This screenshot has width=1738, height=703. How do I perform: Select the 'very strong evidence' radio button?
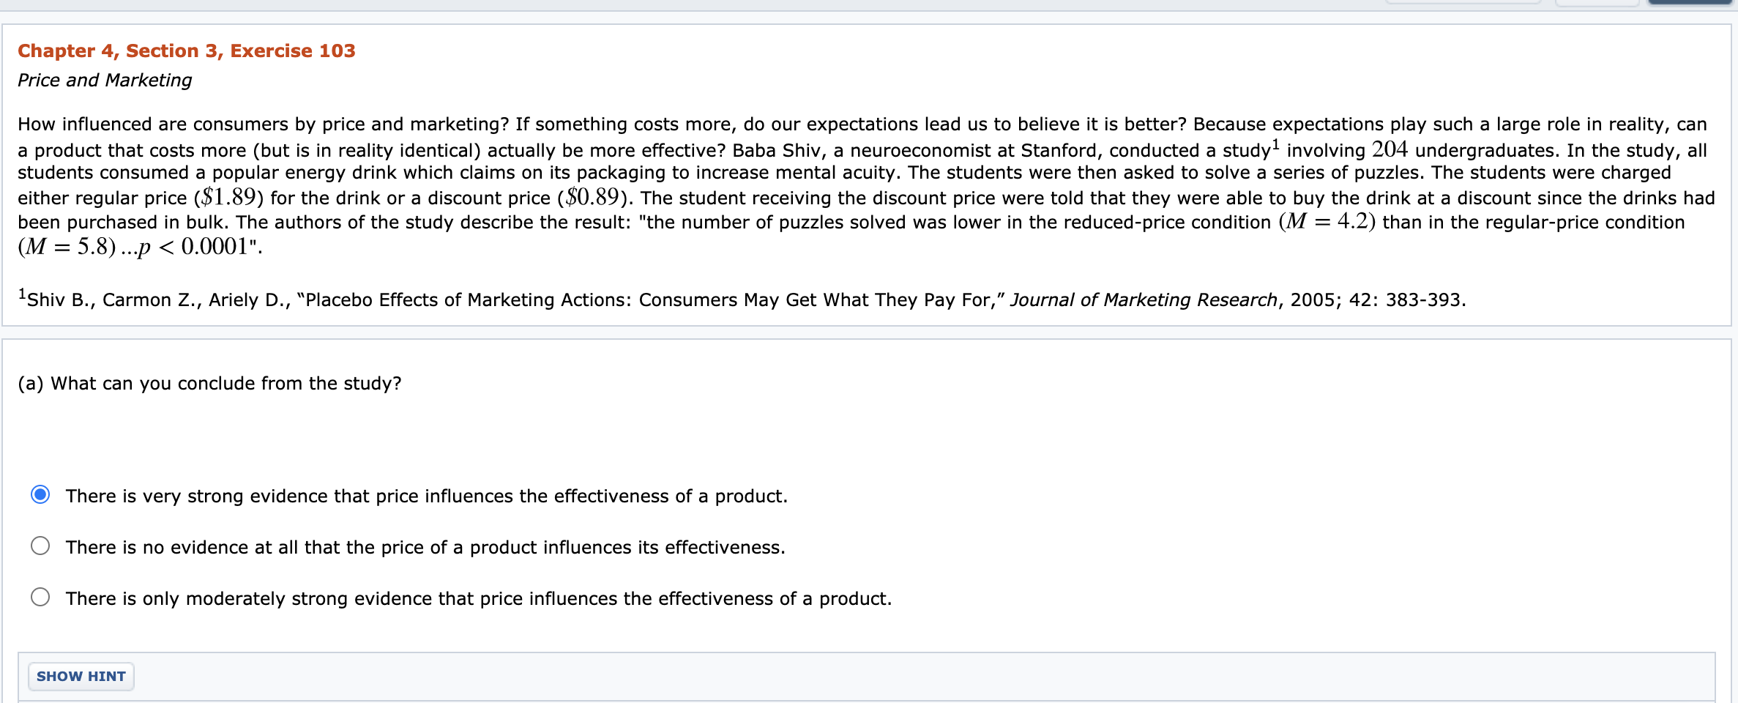(x=40, y=495)
